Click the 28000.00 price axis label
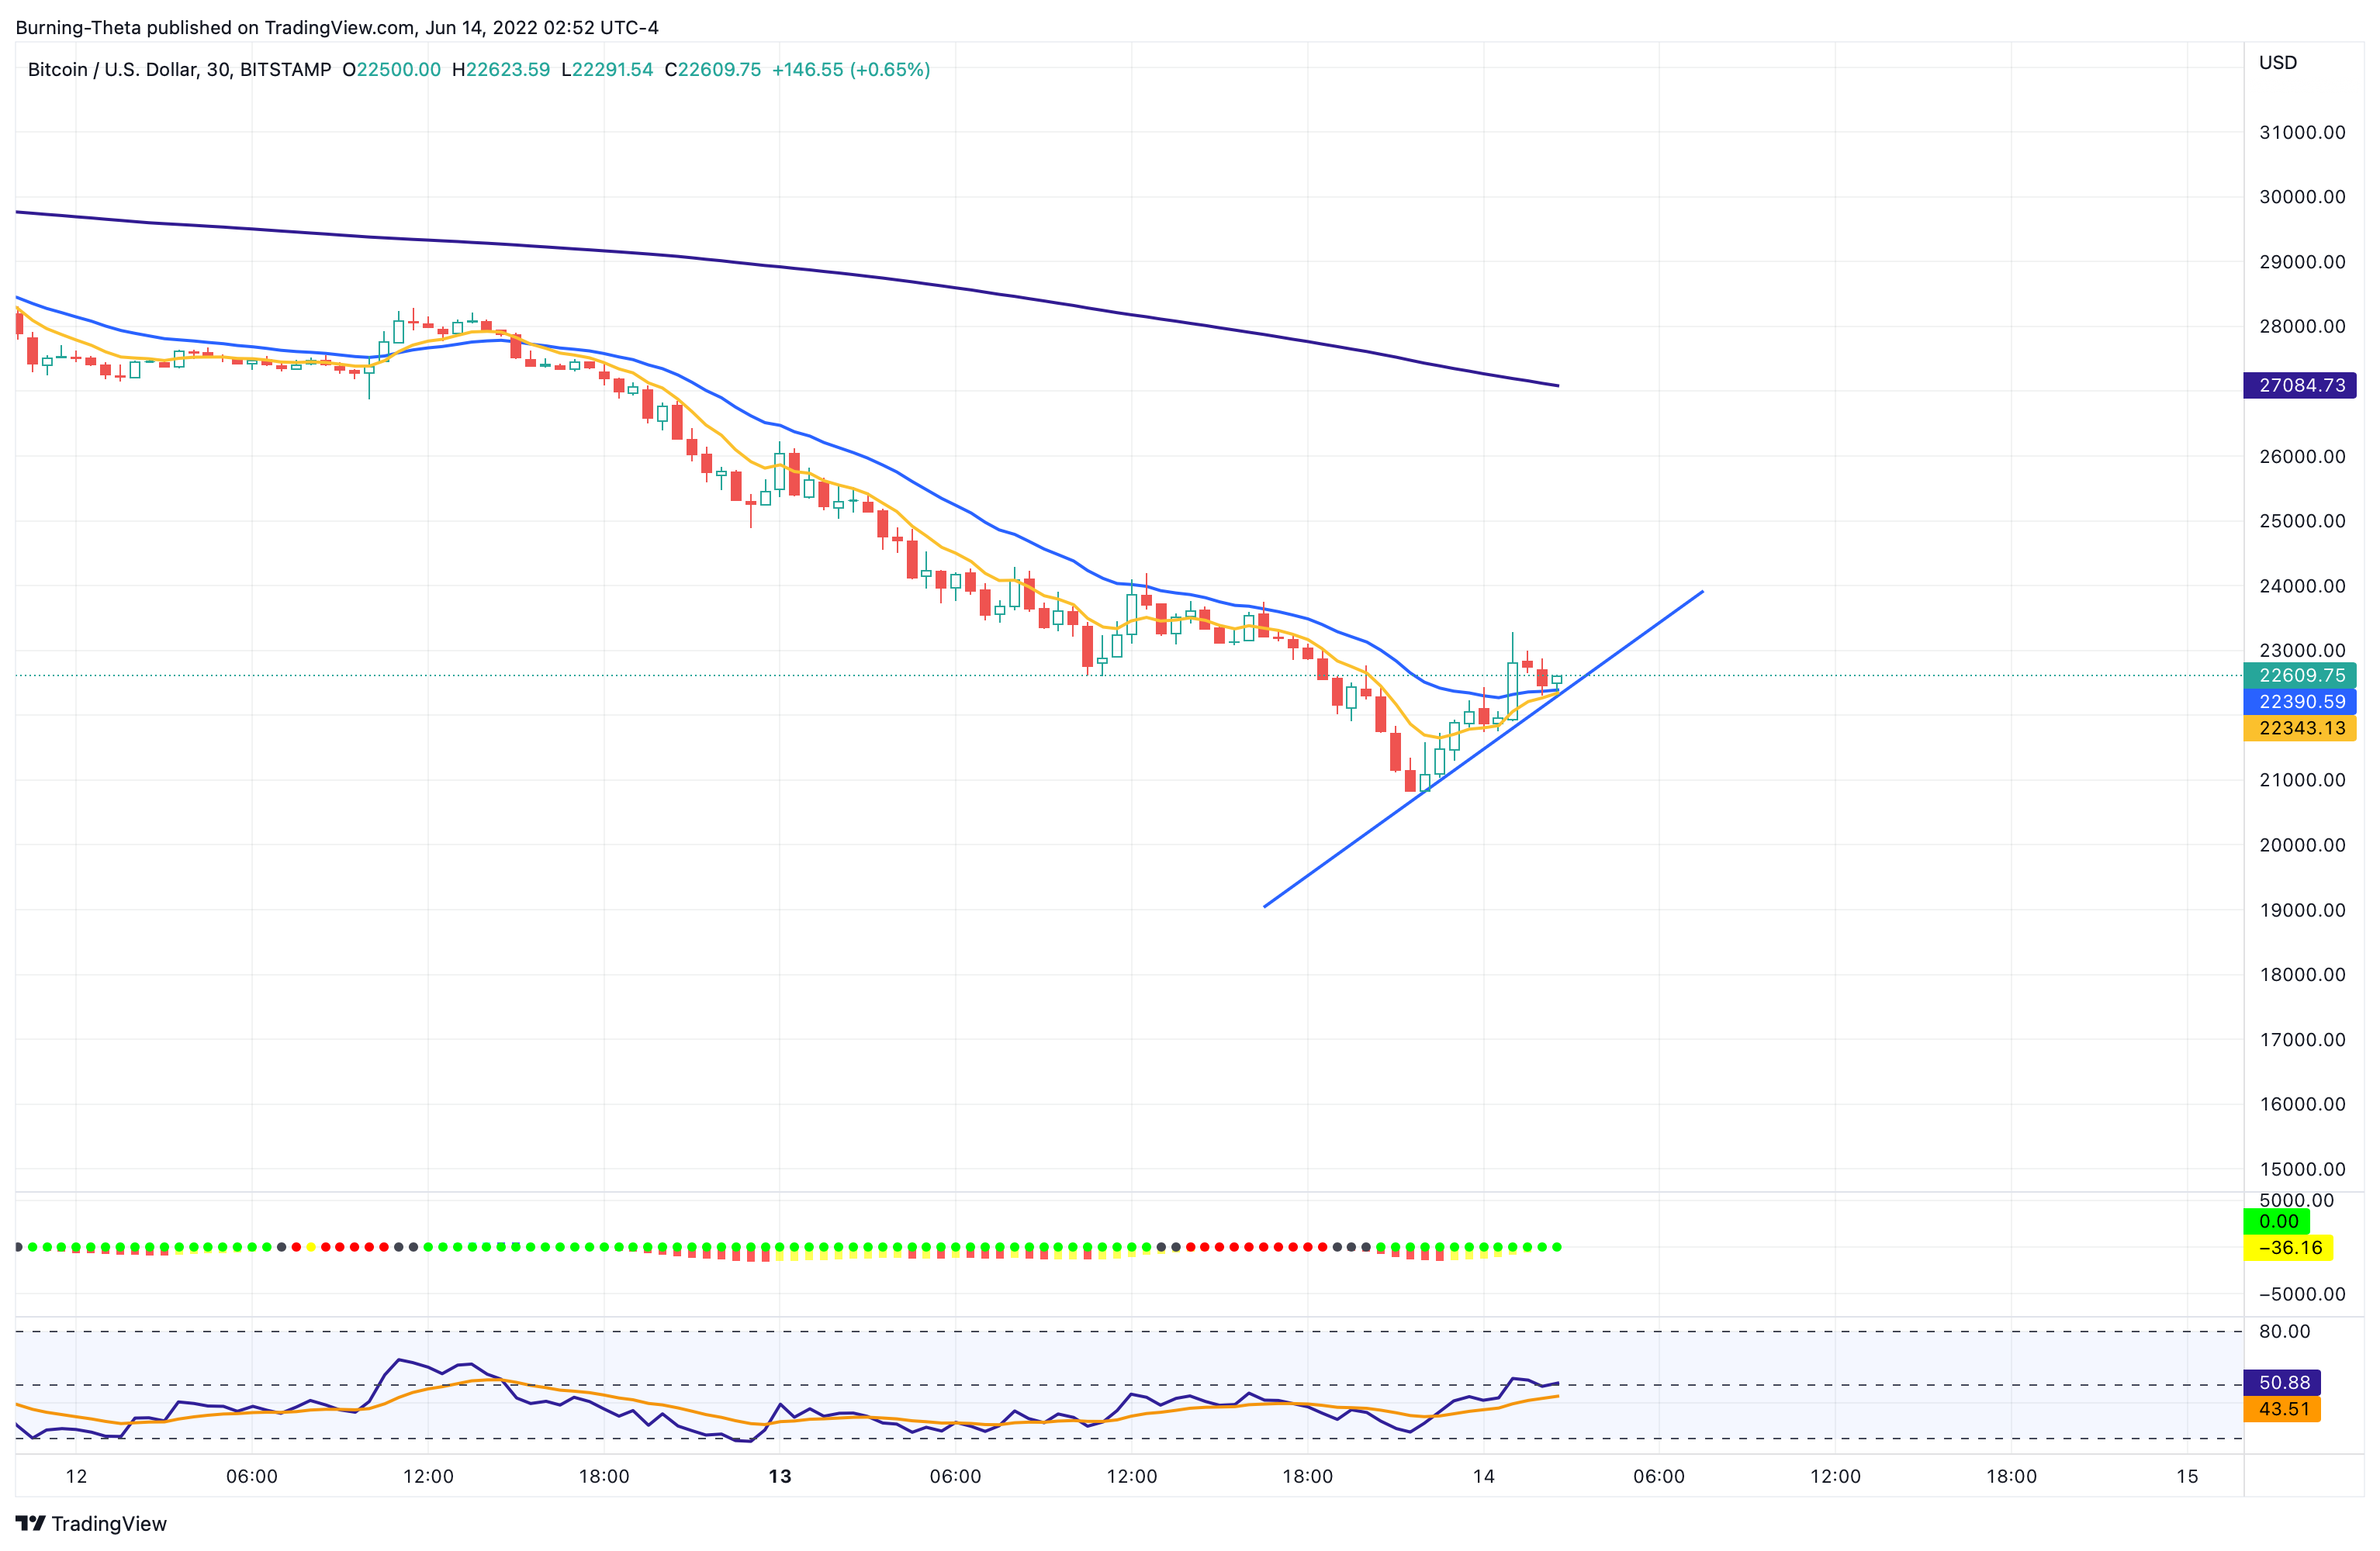Viewport: 2380px width, 1551px height. coord(2302,326)
